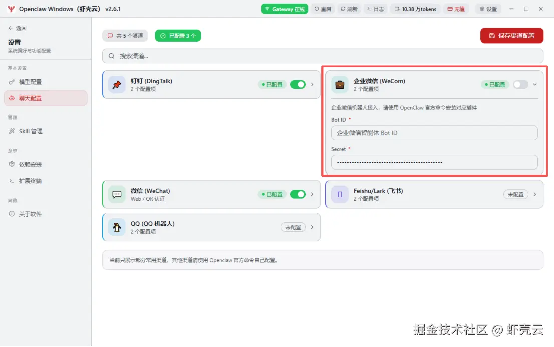
Task: Click the robot icon beside 聊天配置
Action: click(12, 98)
